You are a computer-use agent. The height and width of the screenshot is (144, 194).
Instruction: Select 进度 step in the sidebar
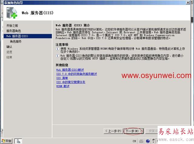click(x=9, y=52)
